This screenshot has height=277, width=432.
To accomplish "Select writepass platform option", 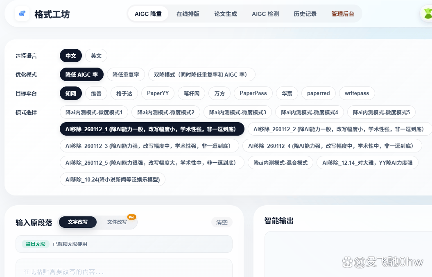I will coord(357,93).
